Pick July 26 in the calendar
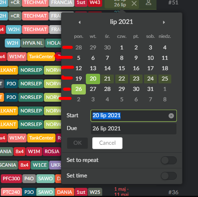 tap(79, 89)
